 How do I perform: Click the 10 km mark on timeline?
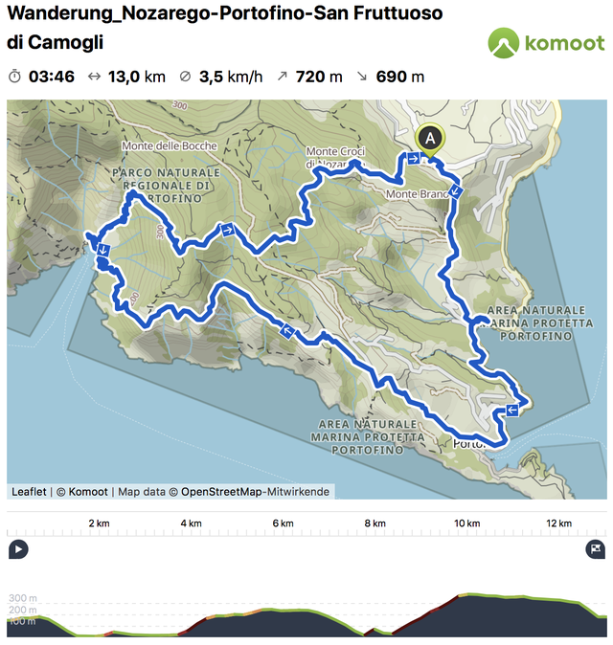466,523
